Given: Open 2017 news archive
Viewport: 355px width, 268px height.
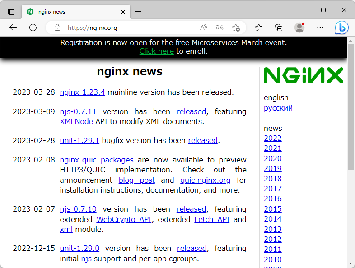Looking at the screenshot, I should (x=273, y=189).
